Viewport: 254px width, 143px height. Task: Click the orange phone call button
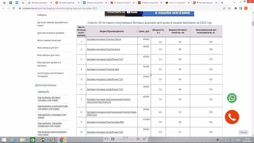pos(232,117)
